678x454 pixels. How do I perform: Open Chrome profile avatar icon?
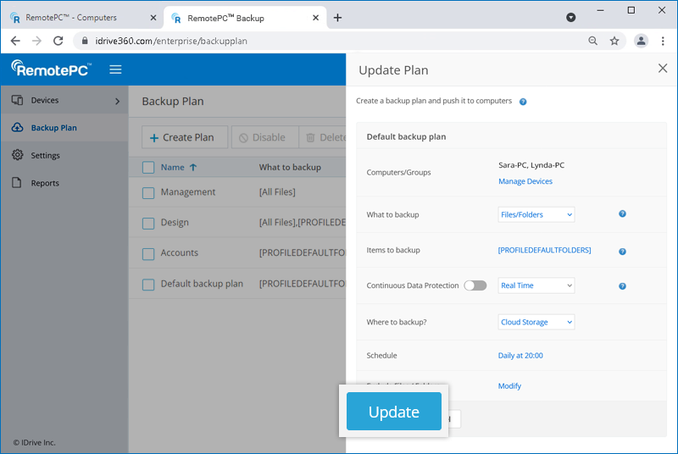pyautogui.click(x=642, y=41)
